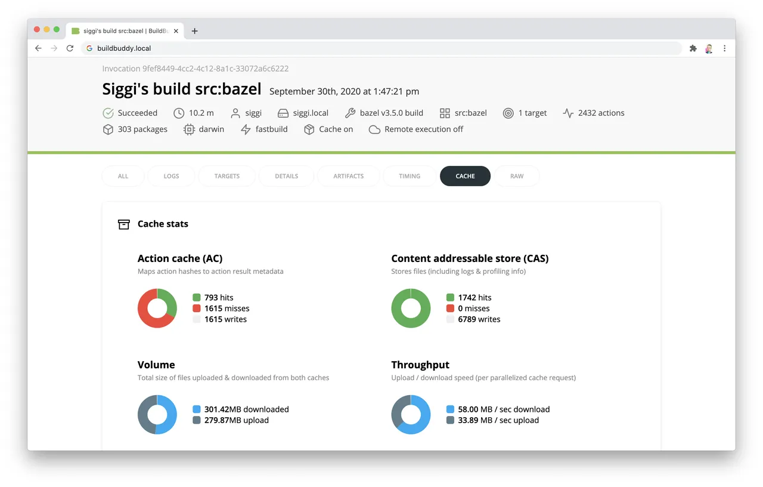Click the browser back arrow
This screenshot has width=763, height=487.
click(38, 48)
